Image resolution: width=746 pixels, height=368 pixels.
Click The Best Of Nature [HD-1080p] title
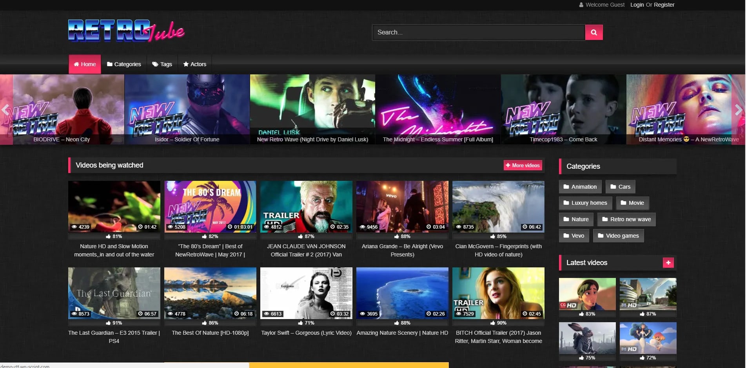pos(210,333)
